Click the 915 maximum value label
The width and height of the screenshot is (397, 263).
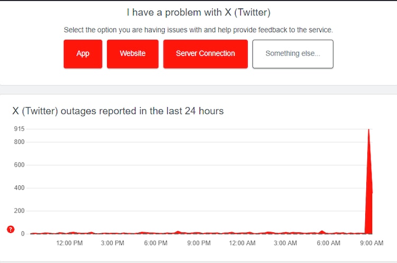tap(19, 129)
